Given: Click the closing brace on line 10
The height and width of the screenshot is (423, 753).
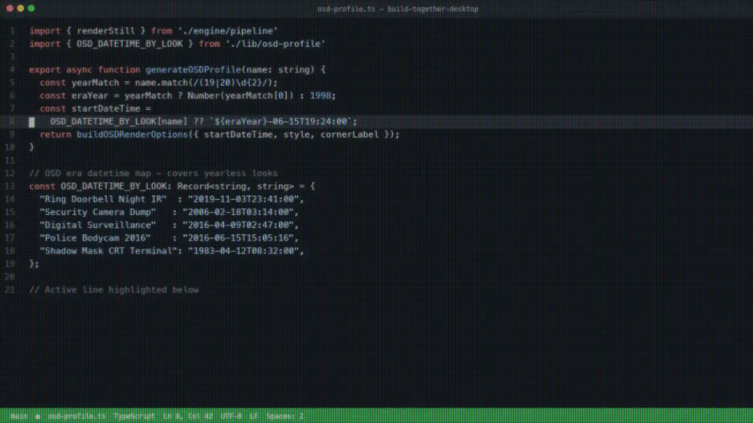Looking at the screenshot, I should [32, 147].
